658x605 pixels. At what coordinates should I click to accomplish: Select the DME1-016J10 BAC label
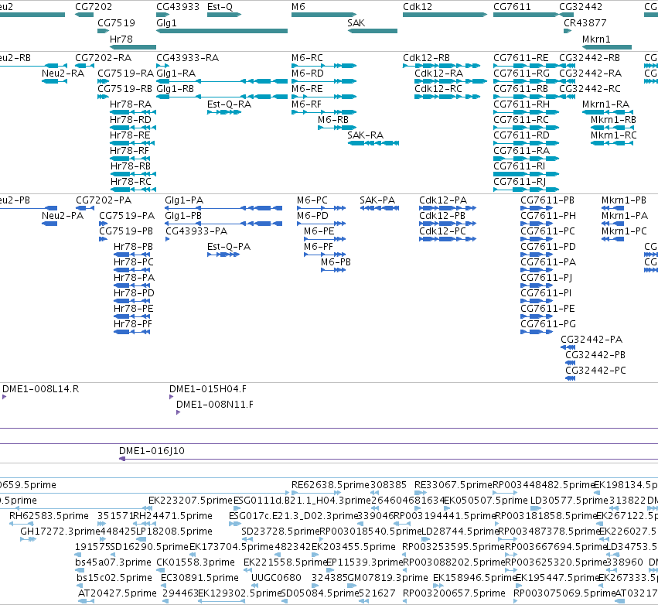coord(152,451)
